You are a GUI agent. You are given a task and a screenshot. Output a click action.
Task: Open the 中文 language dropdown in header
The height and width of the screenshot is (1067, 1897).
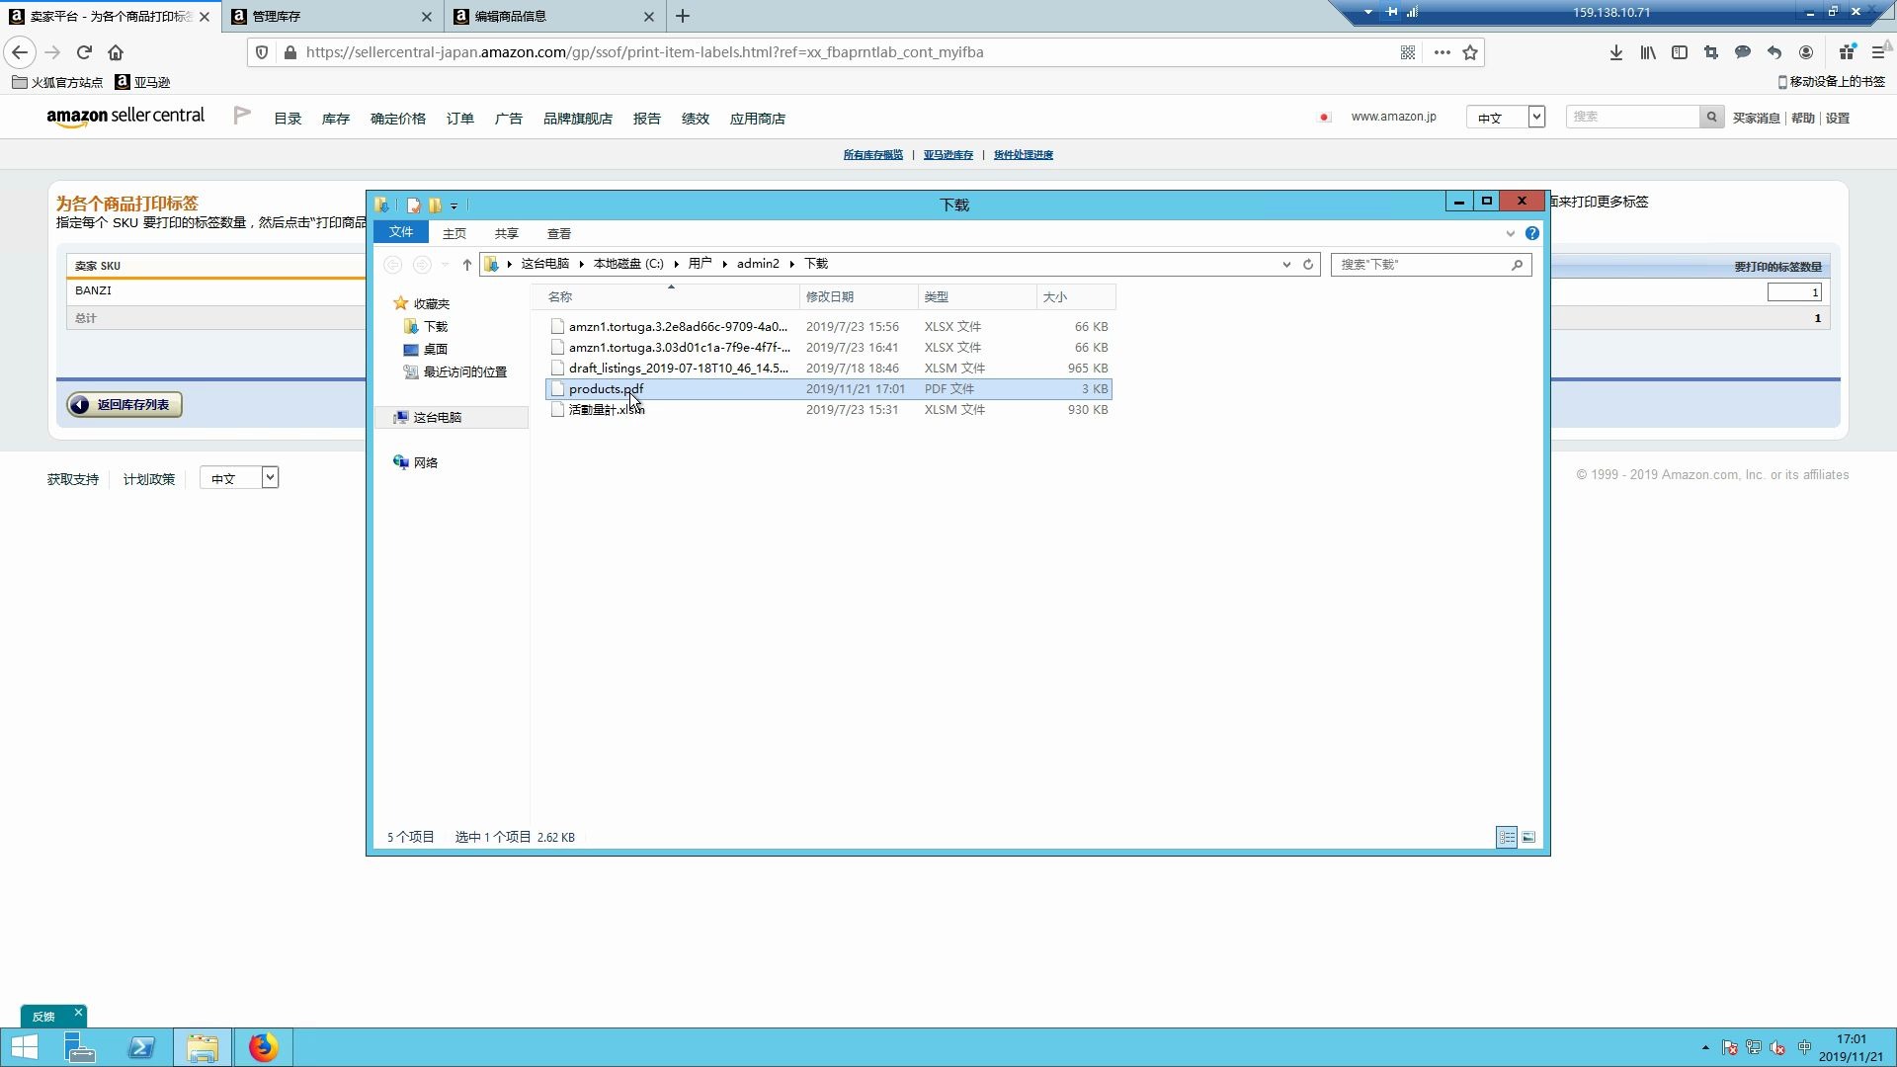(1505, 117)
